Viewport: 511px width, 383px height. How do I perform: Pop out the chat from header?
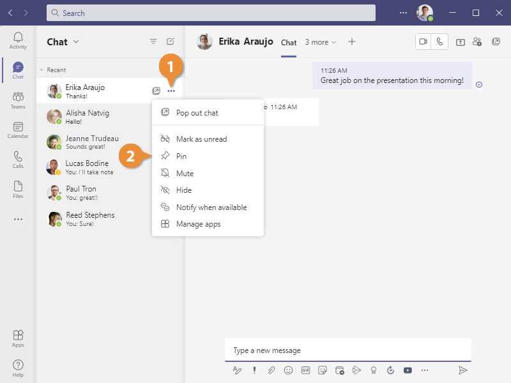496,41
